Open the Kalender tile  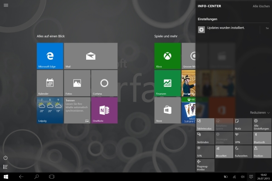pyautogui.click(x=50, y=83)
